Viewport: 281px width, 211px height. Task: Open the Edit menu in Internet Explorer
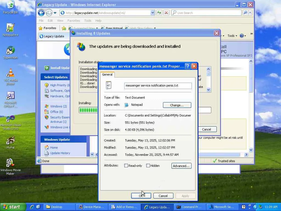tap(50, 21)
